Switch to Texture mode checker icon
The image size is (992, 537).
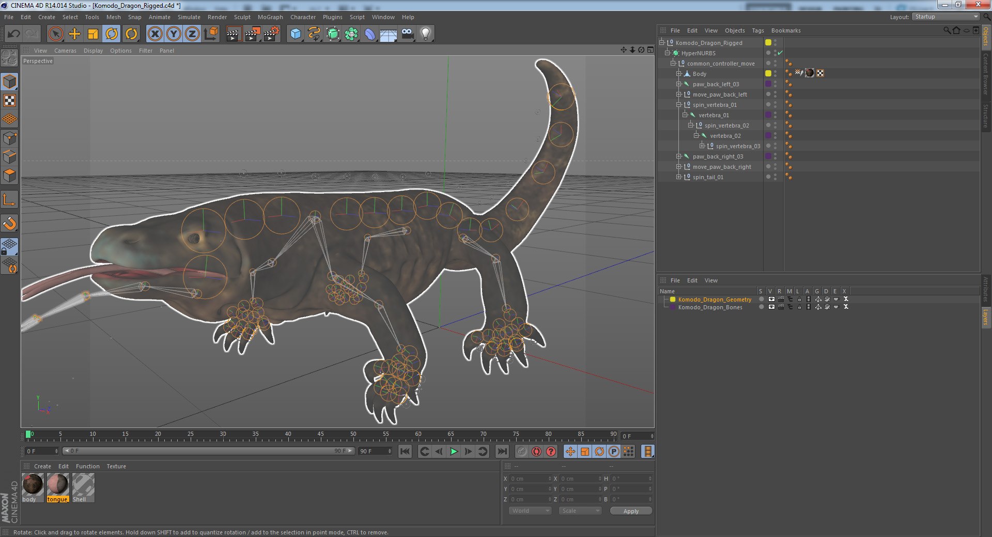click(9, 101)
